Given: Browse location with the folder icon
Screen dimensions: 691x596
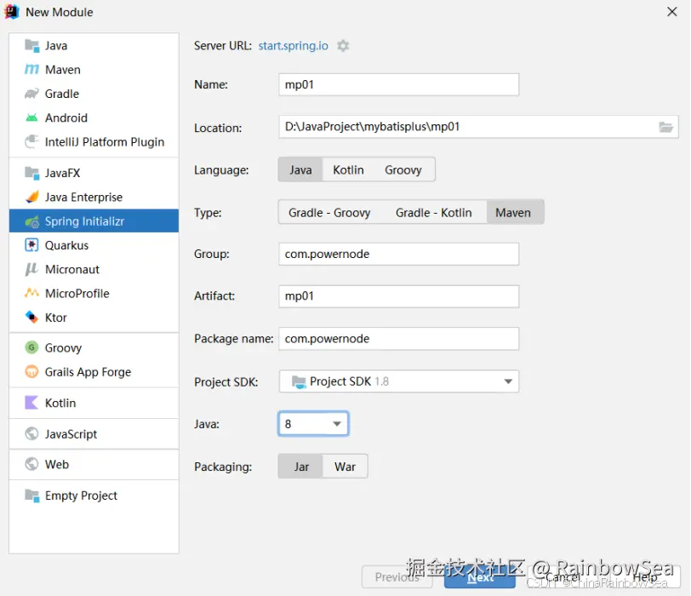Looking at the screenshot, I should (665, 127).
